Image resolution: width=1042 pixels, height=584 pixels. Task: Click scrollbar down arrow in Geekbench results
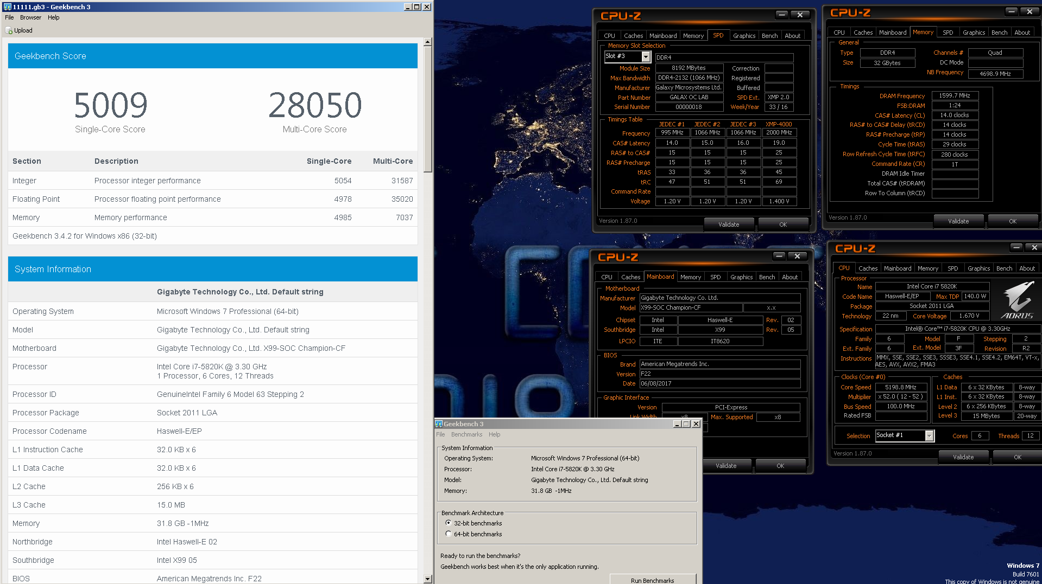tap(427, 579)
